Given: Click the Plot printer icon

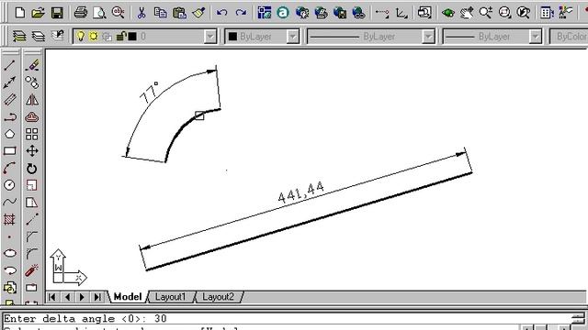Looking at the screenshot, I should [81, 13].
